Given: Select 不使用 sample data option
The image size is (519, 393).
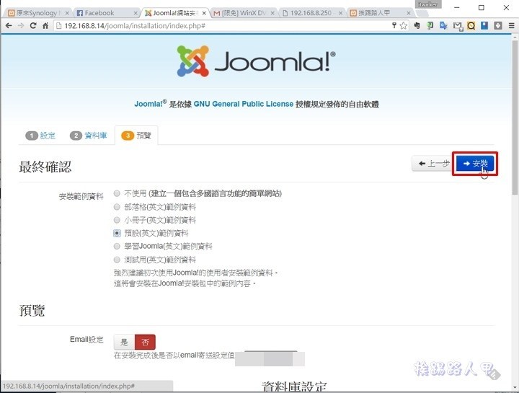Looking at the screenshot, I should 117,193.
